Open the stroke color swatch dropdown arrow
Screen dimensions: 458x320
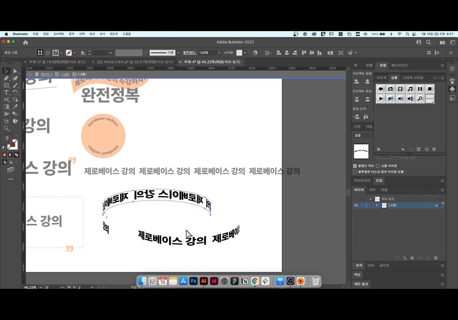coord(74,53)
